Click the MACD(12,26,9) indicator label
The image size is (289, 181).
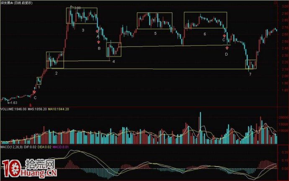[12, 147]
